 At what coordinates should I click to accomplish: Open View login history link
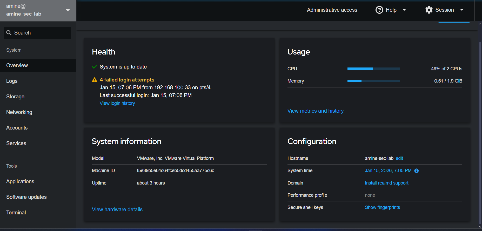(x=117, y=103)
